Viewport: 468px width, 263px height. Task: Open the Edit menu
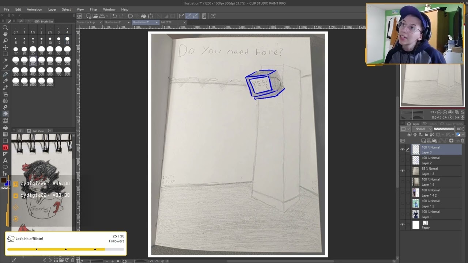click(18, 9)
